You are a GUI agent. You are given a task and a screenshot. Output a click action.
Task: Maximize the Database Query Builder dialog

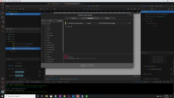(x=130, y=15)
